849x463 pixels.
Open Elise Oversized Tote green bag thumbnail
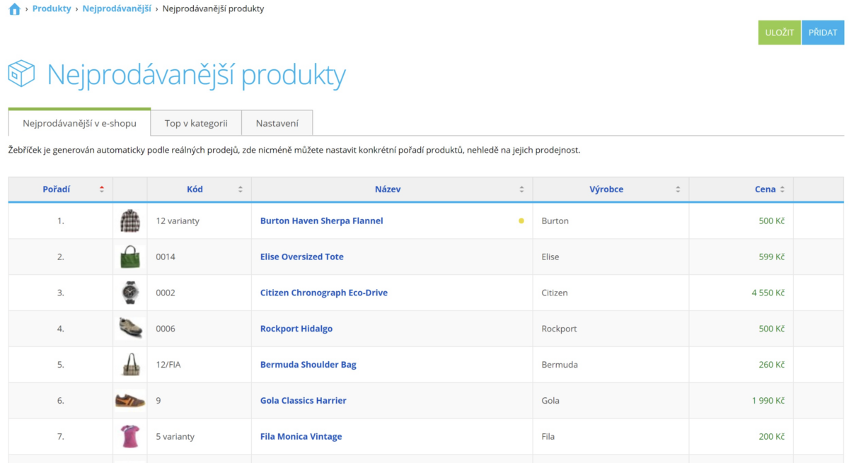(x=130, y=257)
